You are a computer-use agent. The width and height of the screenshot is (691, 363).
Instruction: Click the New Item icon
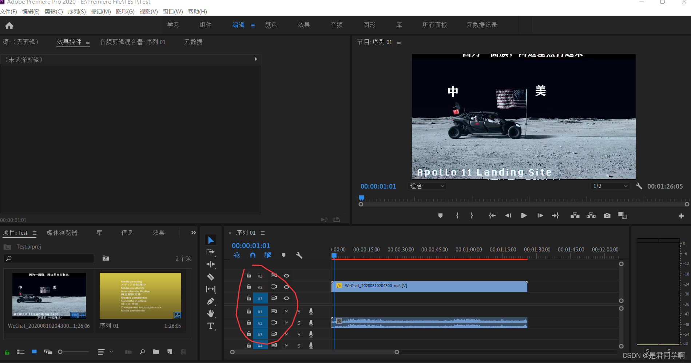tap(170, 352)
